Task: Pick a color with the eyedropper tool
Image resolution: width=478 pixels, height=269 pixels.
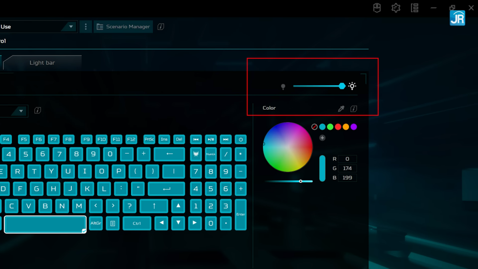Action: [x=341, y=109]
